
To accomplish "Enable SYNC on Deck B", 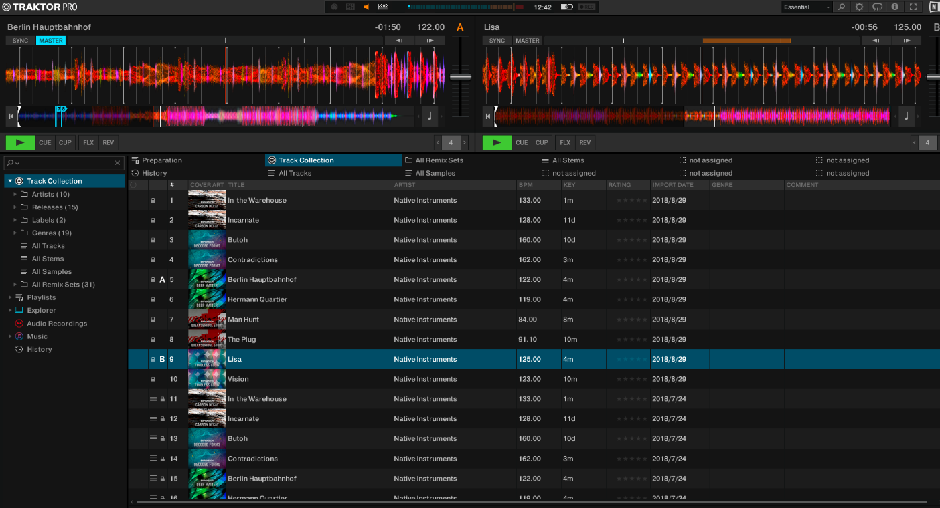I will pyautogui.click(x=497, y=41).
